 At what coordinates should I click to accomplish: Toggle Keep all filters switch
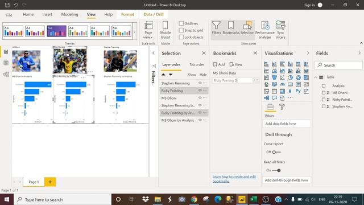click(x=276, y=170)
